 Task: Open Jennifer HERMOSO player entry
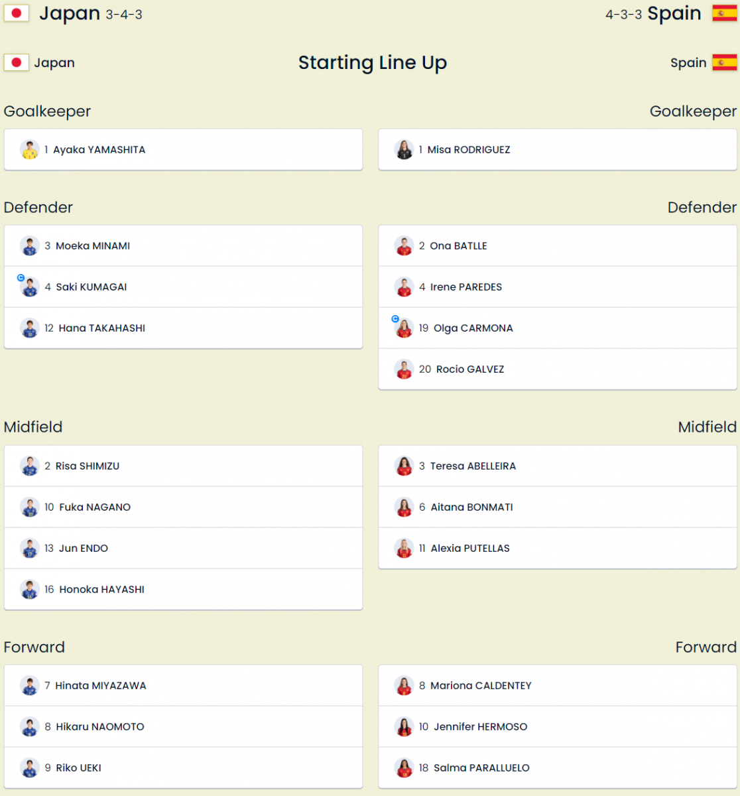[558, 727]
